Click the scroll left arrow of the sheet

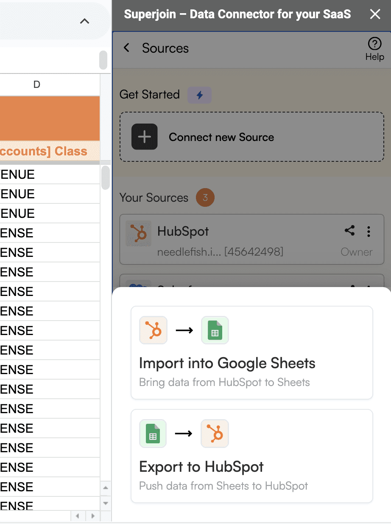(77, 516)
